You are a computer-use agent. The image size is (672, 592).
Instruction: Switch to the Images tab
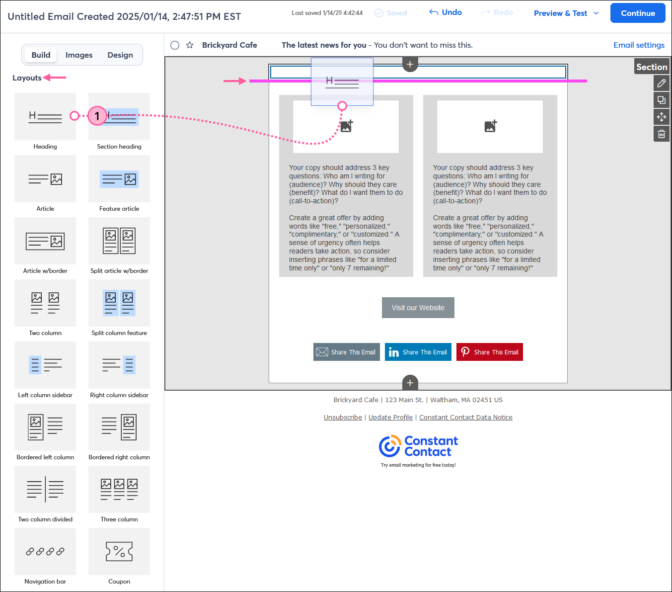click(x=79, y=55)
